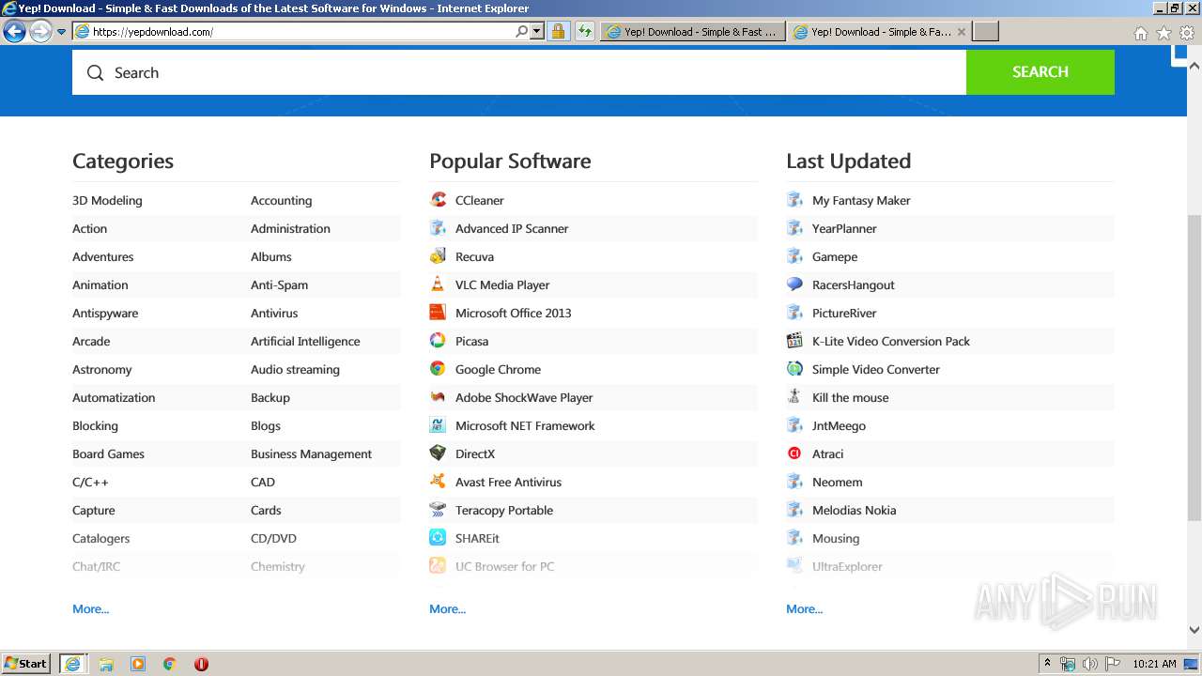
Task: Click the browser Forward arrow button
Action: pos(40,31)
